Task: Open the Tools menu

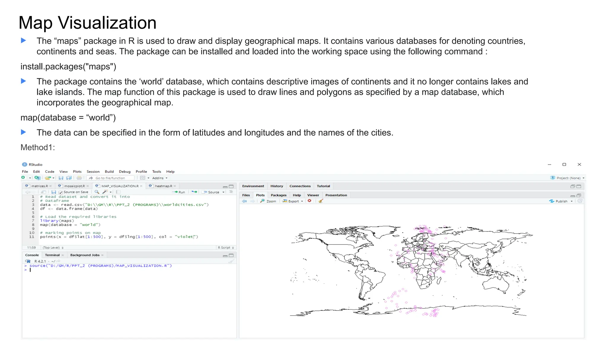Action: click(156, 171)
